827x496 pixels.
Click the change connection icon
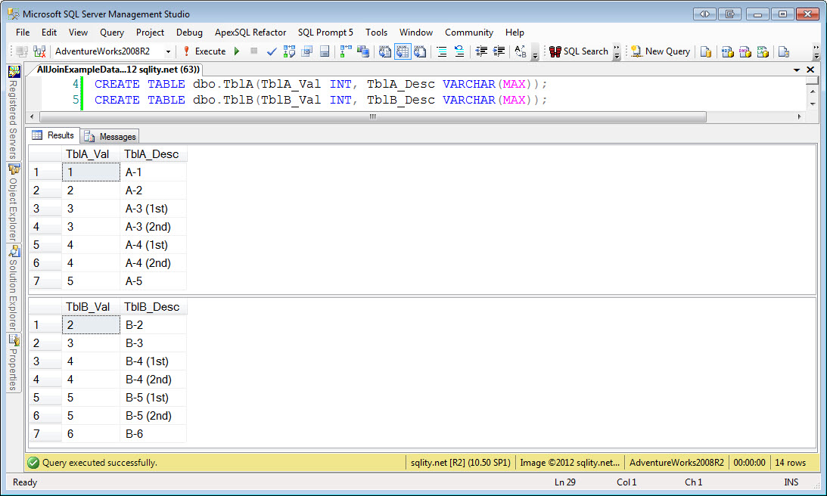(39, 51)
